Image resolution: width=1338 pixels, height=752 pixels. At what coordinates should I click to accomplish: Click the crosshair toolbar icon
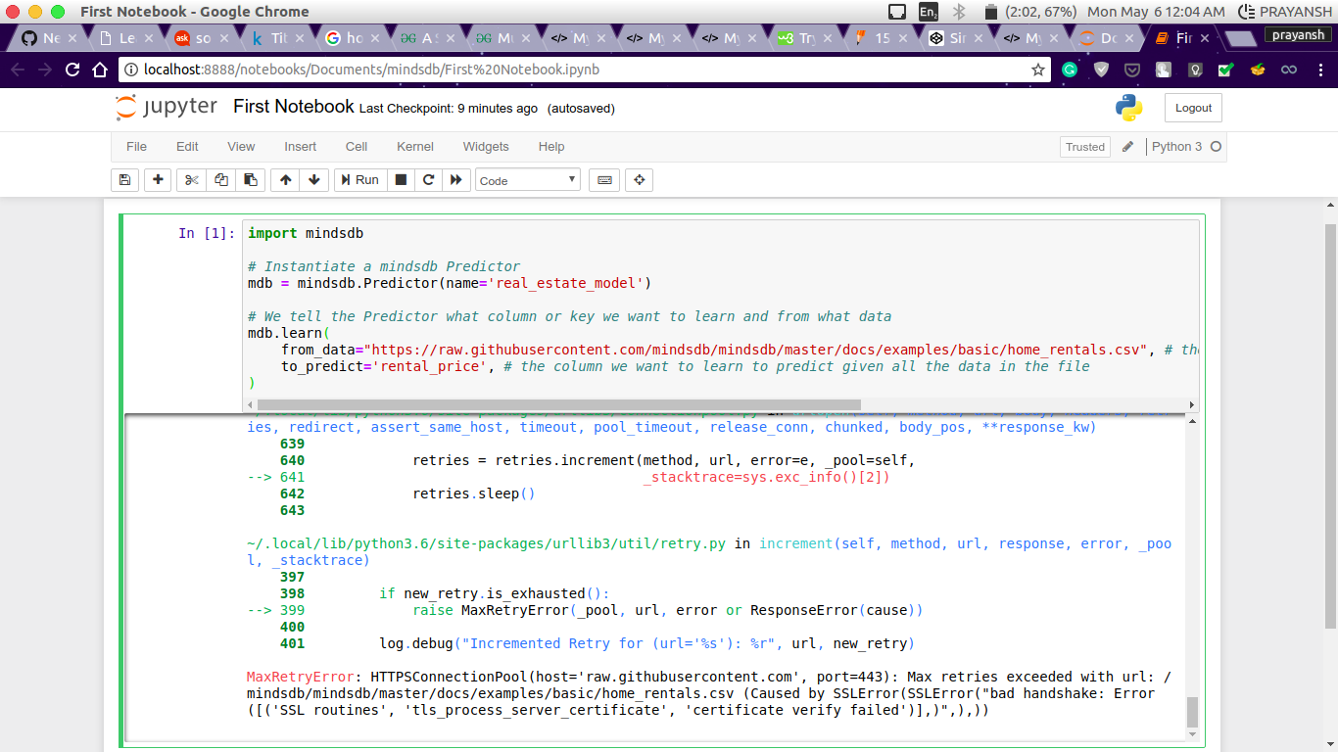[x=640, y=180]
